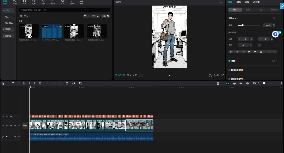This screenshot has width=284, height=153.
Task: Delete the right part of clip
Action: click(35, 83)
